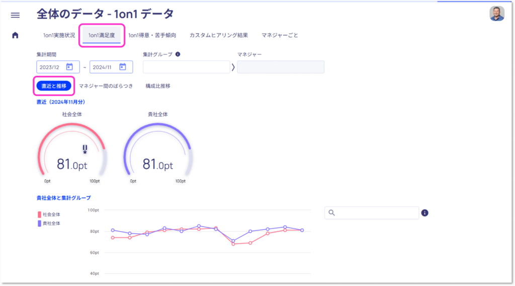Click the 貴社全体と集計グループ heading
The height and width of the screenshot is (286, 515).
click(x=64, y=198)
